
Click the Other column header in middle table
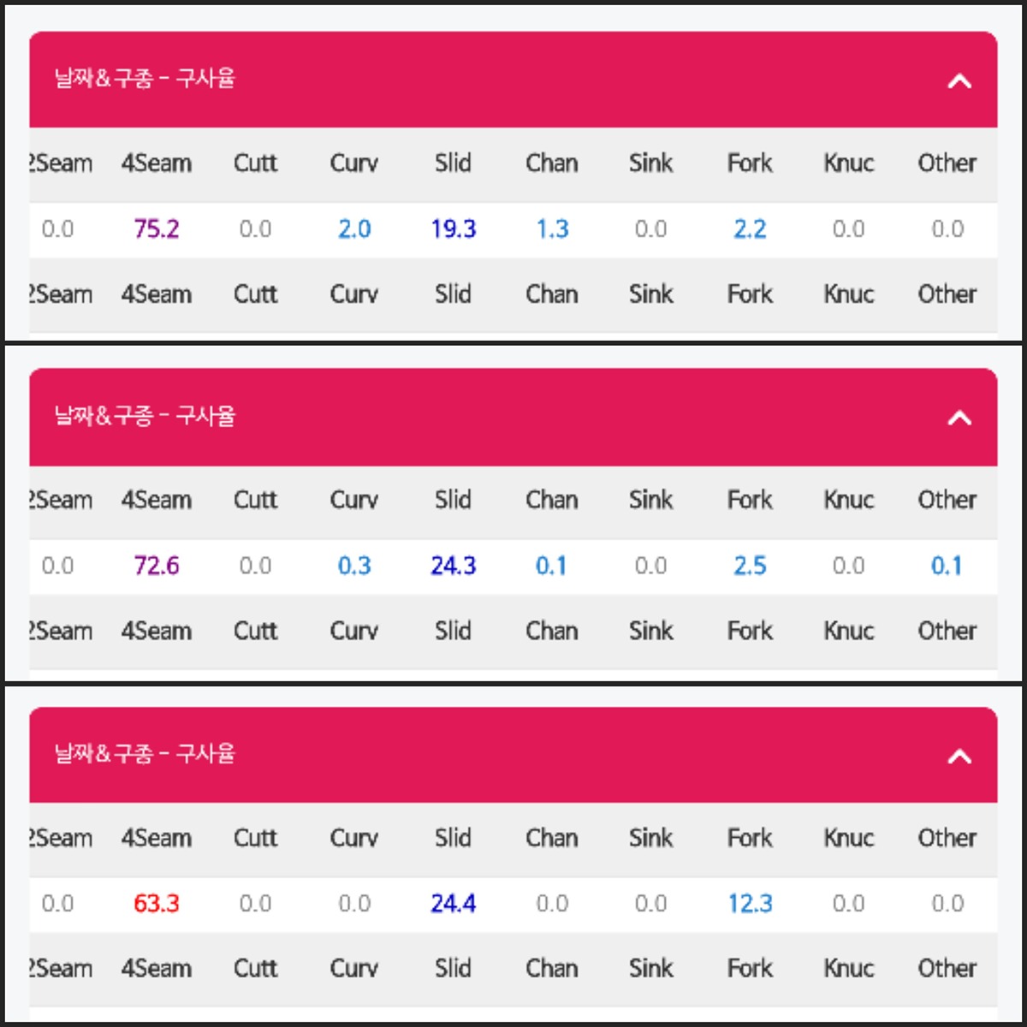(x=947, y=500)
